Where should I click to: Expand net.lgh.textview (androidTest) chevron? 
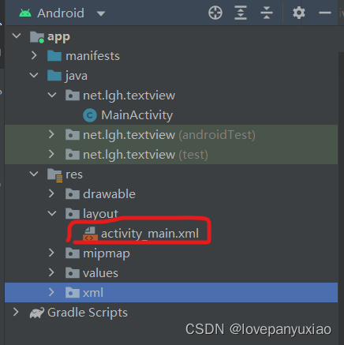tap(51, 134)
